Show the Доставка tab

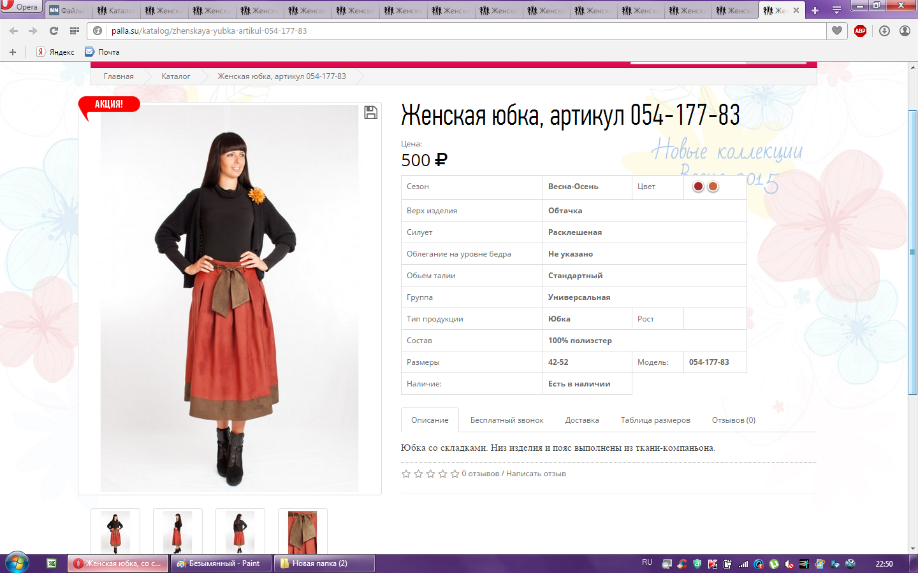(582, 420)
